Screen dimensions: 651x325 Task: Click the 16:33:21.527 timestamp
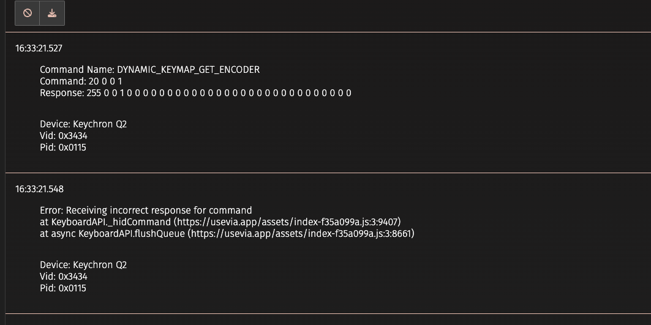(39, 48)
